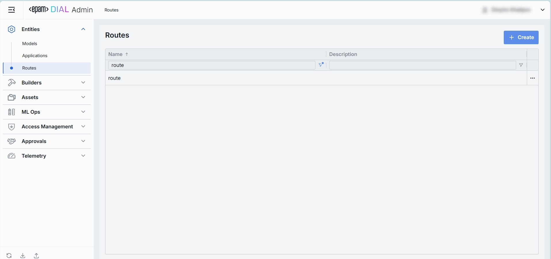Screen dimensions: 551x259
Task: Click the Access Management menu label
Action: tap(47, 127)
